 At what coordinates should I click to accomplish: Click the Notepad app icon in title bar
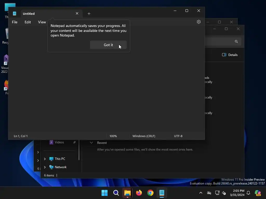point(15,13)
